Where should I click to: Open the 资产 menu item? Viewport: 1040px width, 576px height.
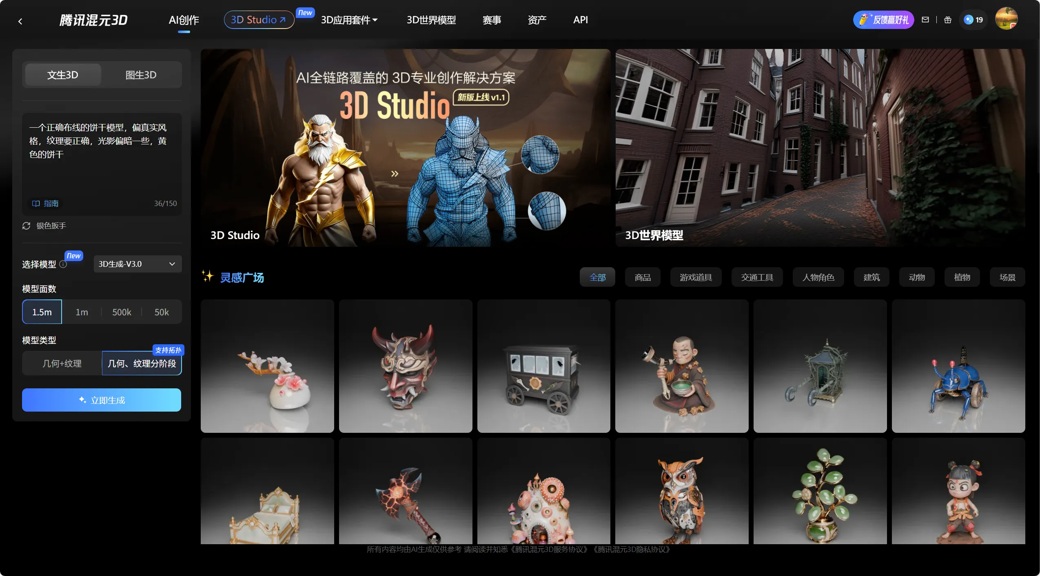tap(537, 20)
